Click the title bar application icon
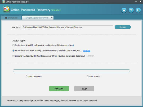This screenshot has width=143, height=107. click(3, 2)
